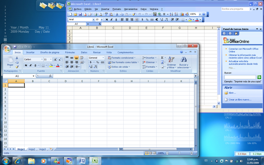The width and height of the screenshot is (264, 165).
Task: Open Estilos de celda dropdown
Action: 119,67
